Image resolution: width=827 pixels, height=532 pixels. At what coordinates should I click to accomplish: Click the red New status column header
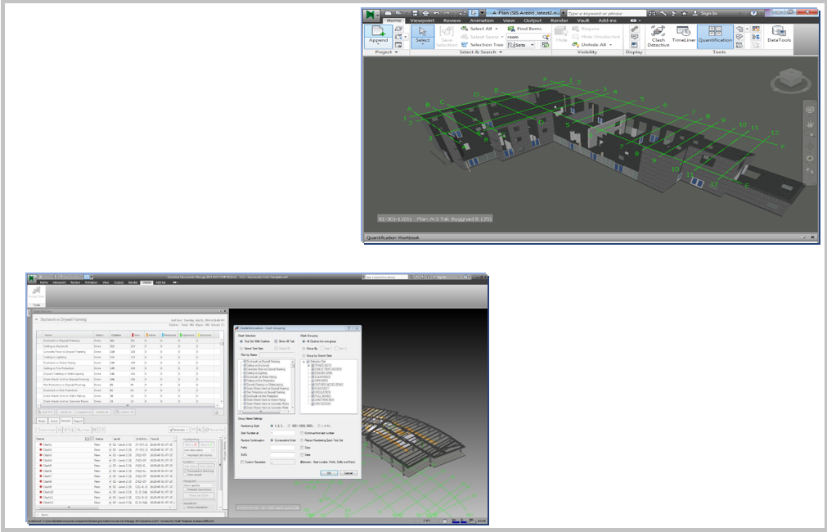tap(137, 335)
